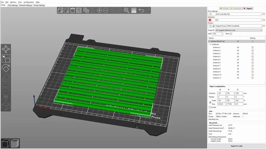This screenshot has height=149, width=266.
Task: Click edit icon for WindowTrackV1 object row
Action: (252, 41)
